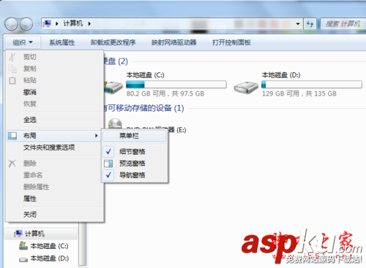Image resolution: width=366 pixels, height=268 pixels.
Task: Open the address bar history dropdown
Action: tap(298, 24)
